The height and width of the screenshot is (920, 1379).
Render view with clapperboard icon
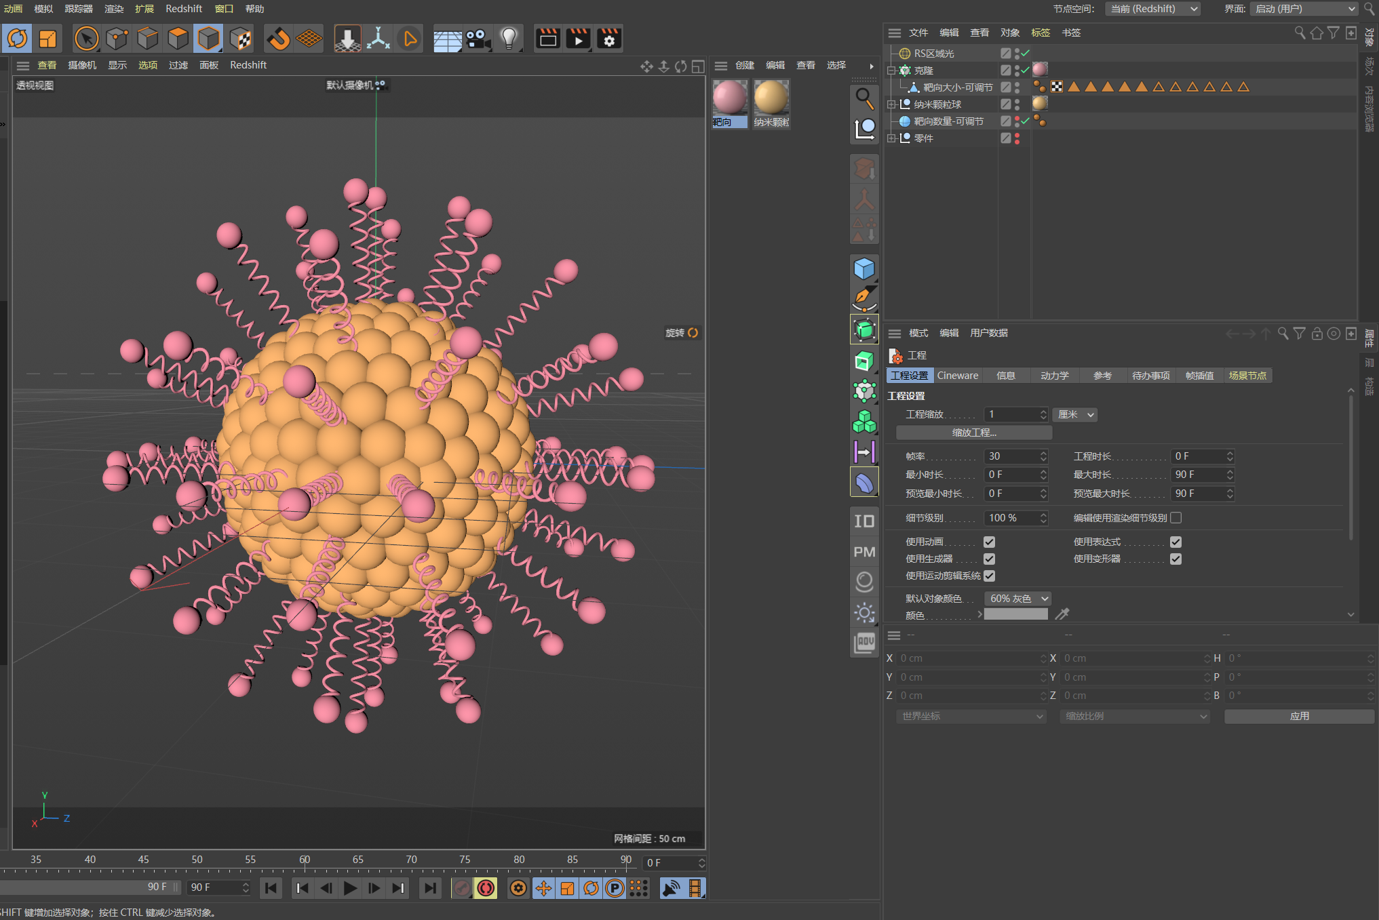(548, 39)
